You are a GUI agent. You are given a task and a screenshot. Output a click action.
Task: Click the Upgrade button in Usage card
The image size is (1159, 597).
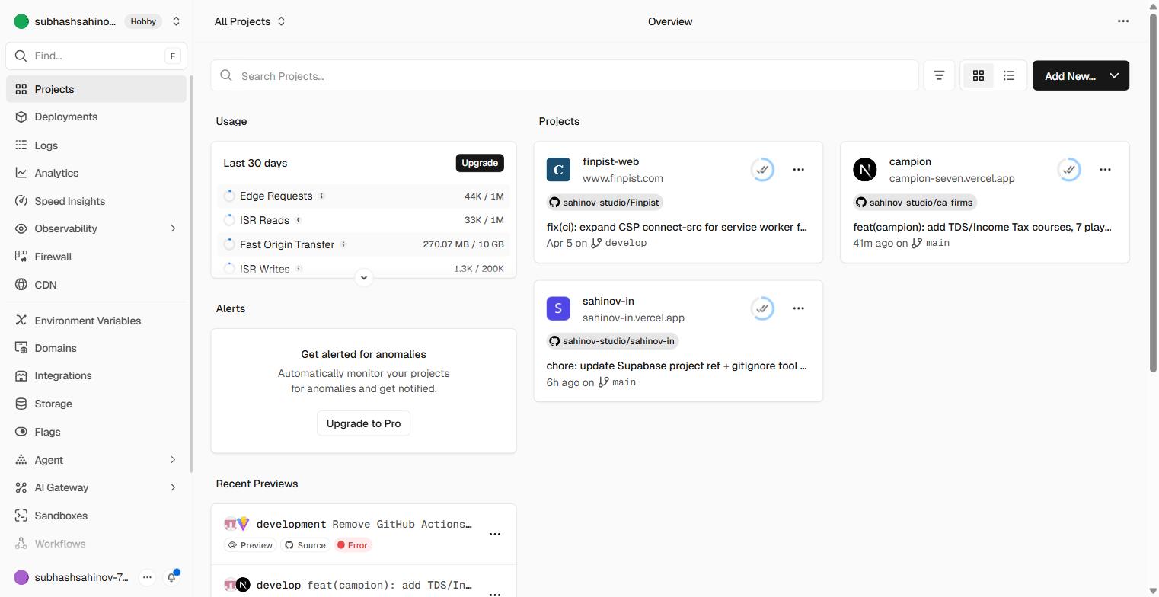pyautogui.click(x=480, y=163)
